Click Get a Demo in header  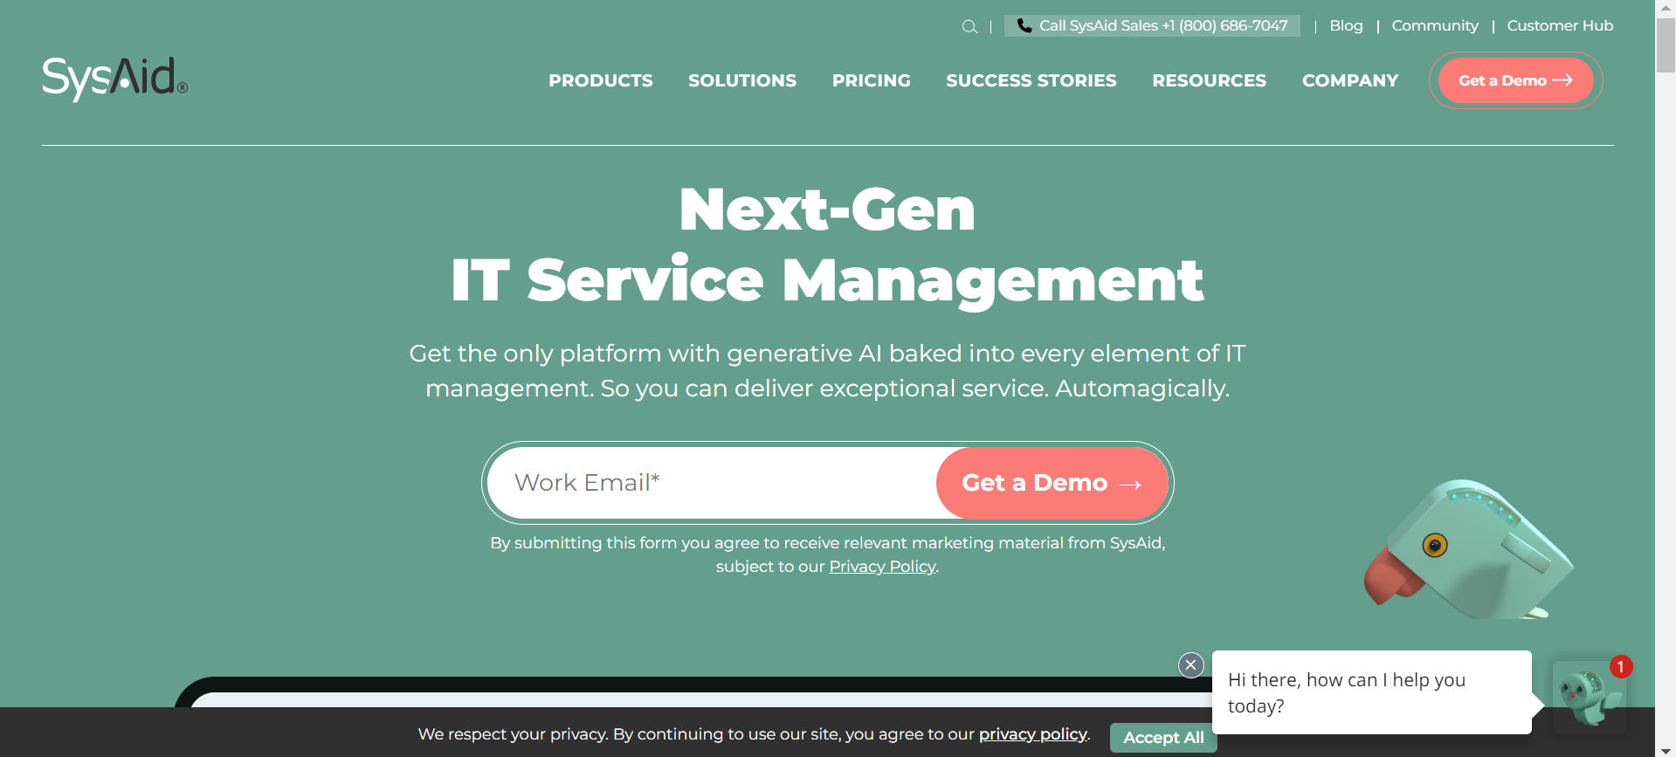(1515, 80)
